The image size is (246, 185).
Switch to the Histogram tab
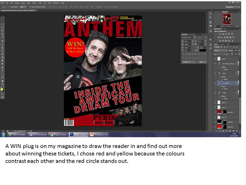pyautogui.click(x=217, y=12)
